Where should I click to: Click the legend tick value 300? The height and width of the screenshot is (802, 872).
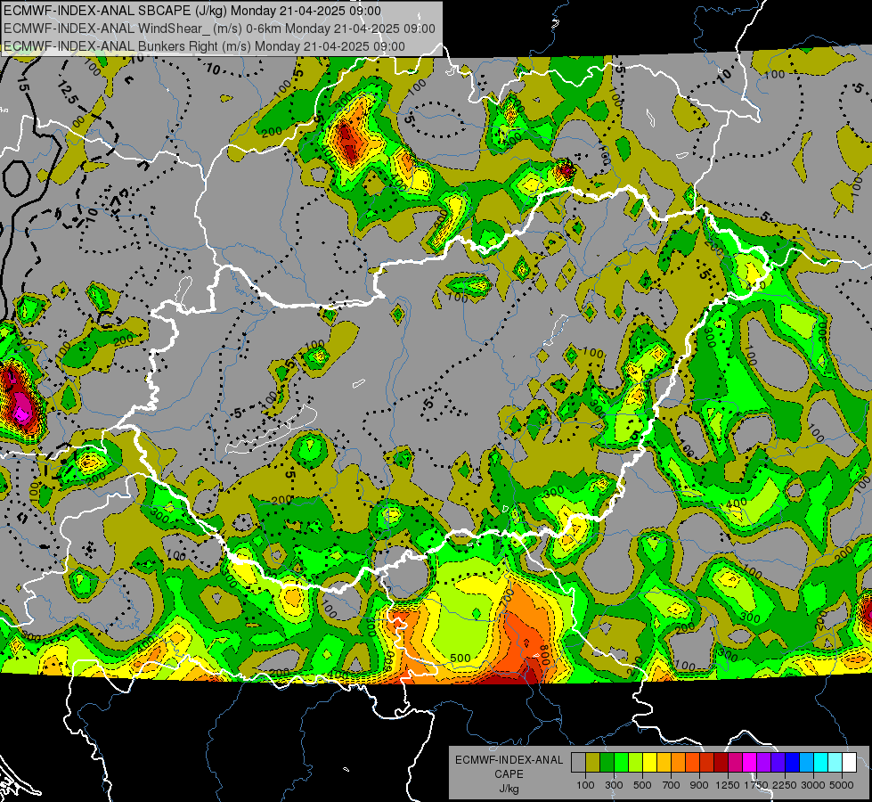tap(614, 785)
